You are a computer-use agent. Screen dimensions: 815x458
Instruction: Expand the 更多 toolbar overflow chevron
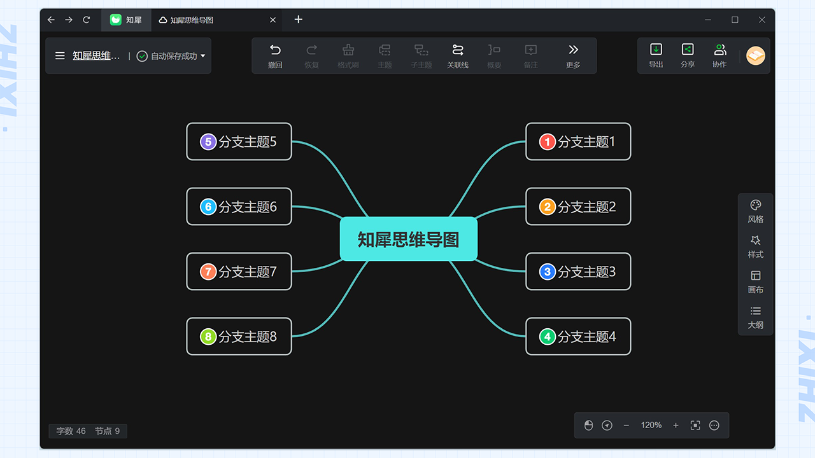[572, 55]
